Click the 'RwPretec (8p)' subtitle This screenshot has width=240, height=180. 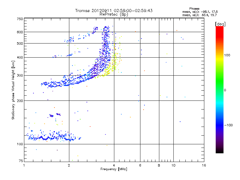(x=114, y=14)
